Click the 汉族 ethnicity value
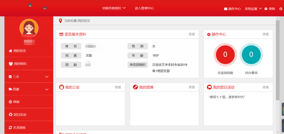This screenshot has width=284, height=134. coord(89,56)
